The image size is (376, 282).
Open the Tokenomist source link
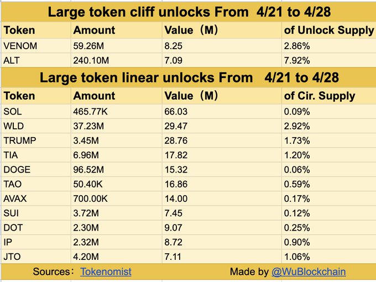[106, 271]
